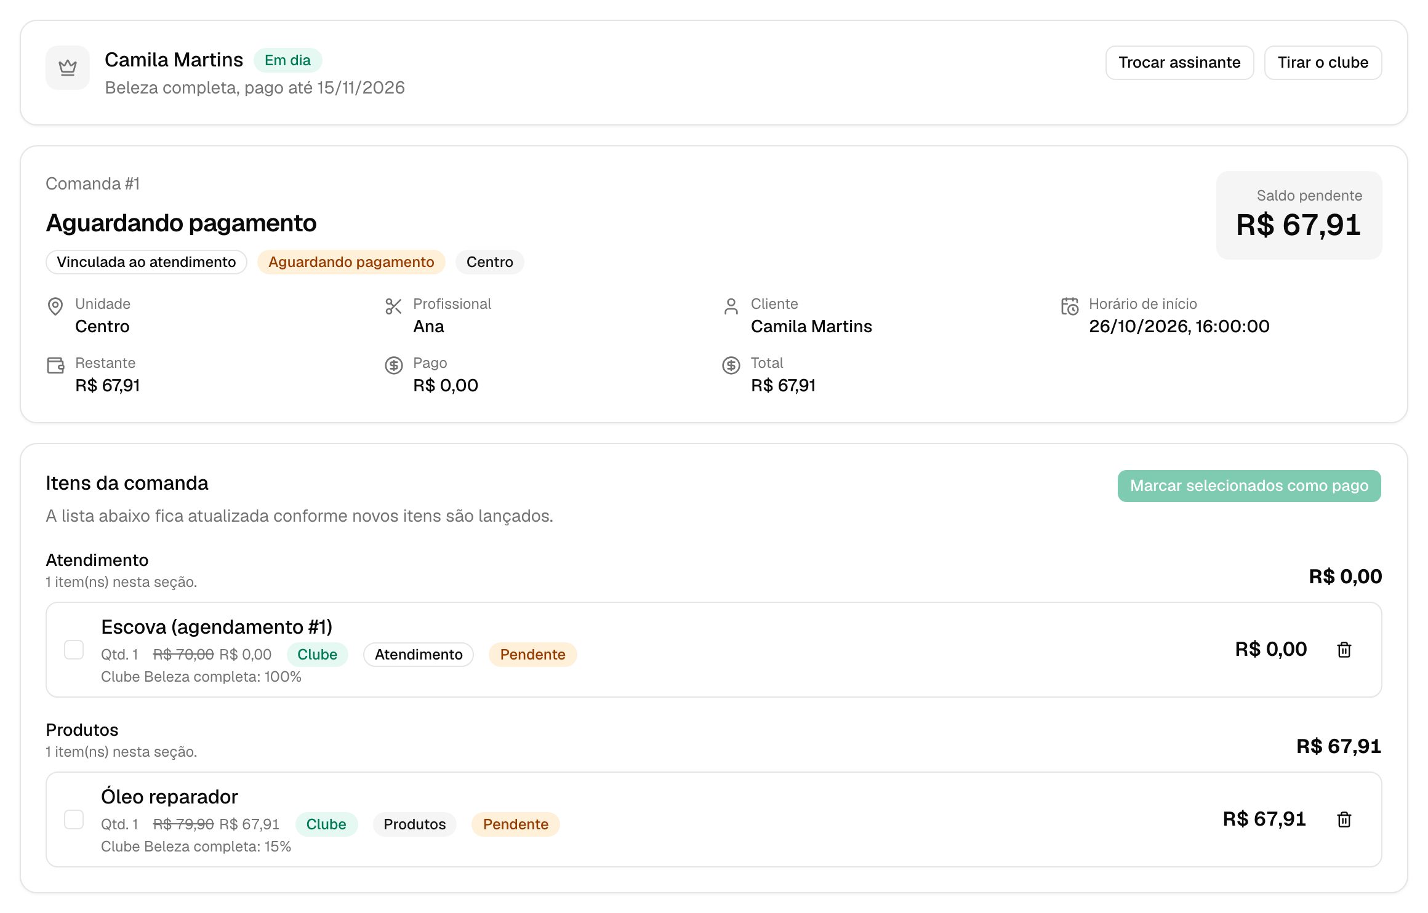Click the Cliente person icon

[731, 306]
